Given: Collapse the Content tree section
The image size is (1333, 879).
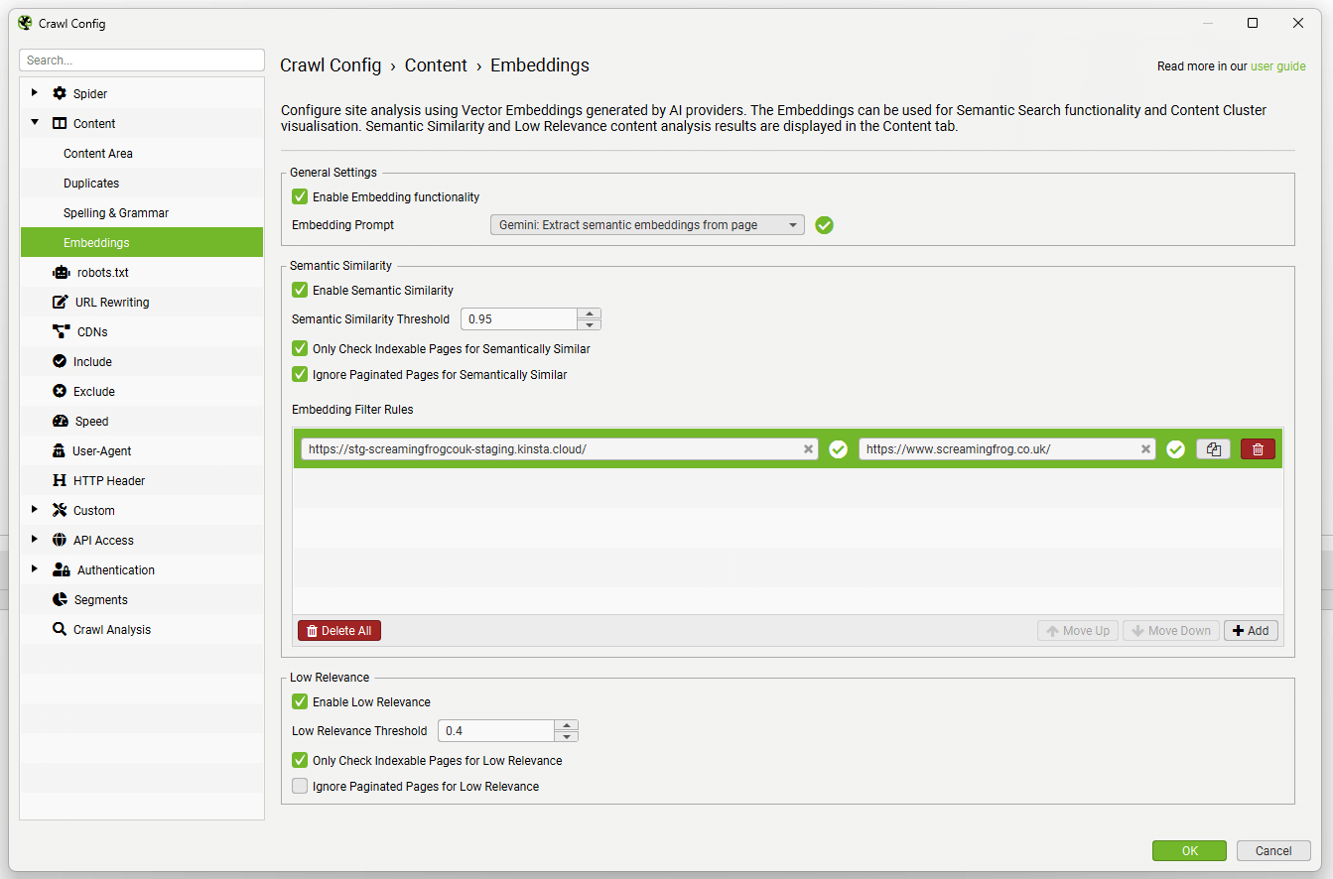Looking at the screenshot, I should [x=36, y=123].
